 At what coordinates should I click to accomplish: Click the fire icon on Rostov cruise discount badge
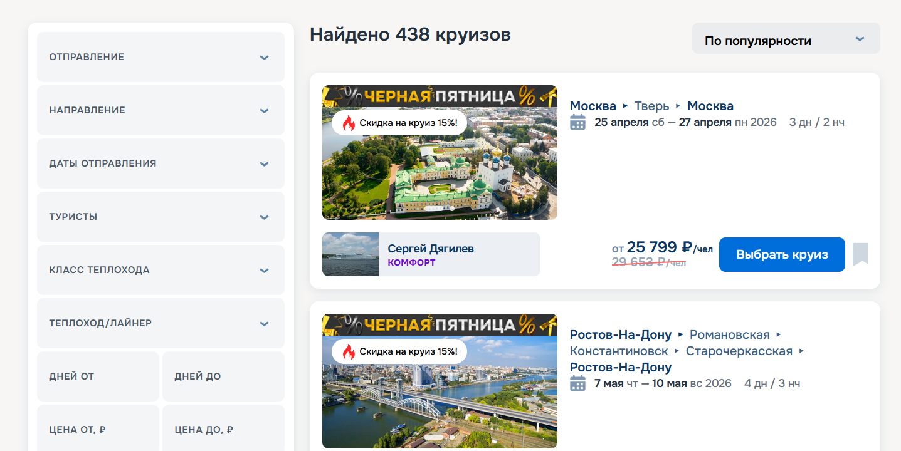pos(348,351)
